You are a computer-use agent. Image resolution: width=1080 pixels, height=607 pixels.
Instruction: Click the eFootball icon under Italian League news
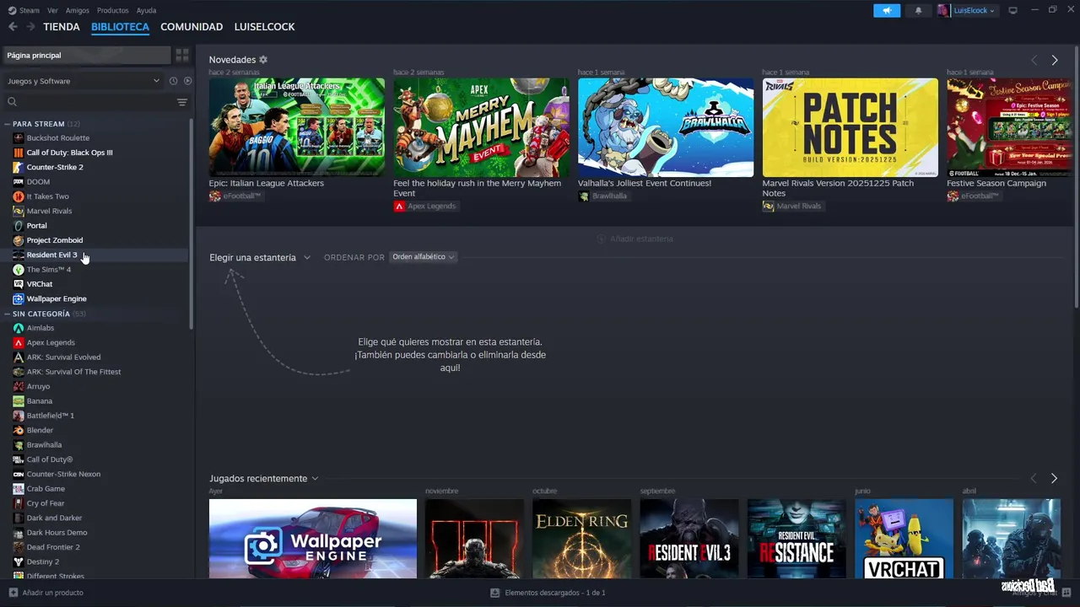pos(215,196)
